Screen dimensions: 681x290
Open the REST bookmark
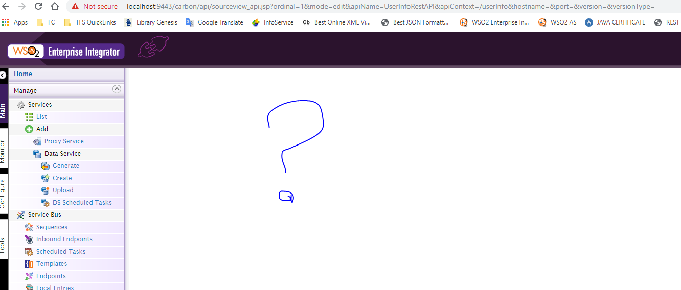tap(667, 22)
